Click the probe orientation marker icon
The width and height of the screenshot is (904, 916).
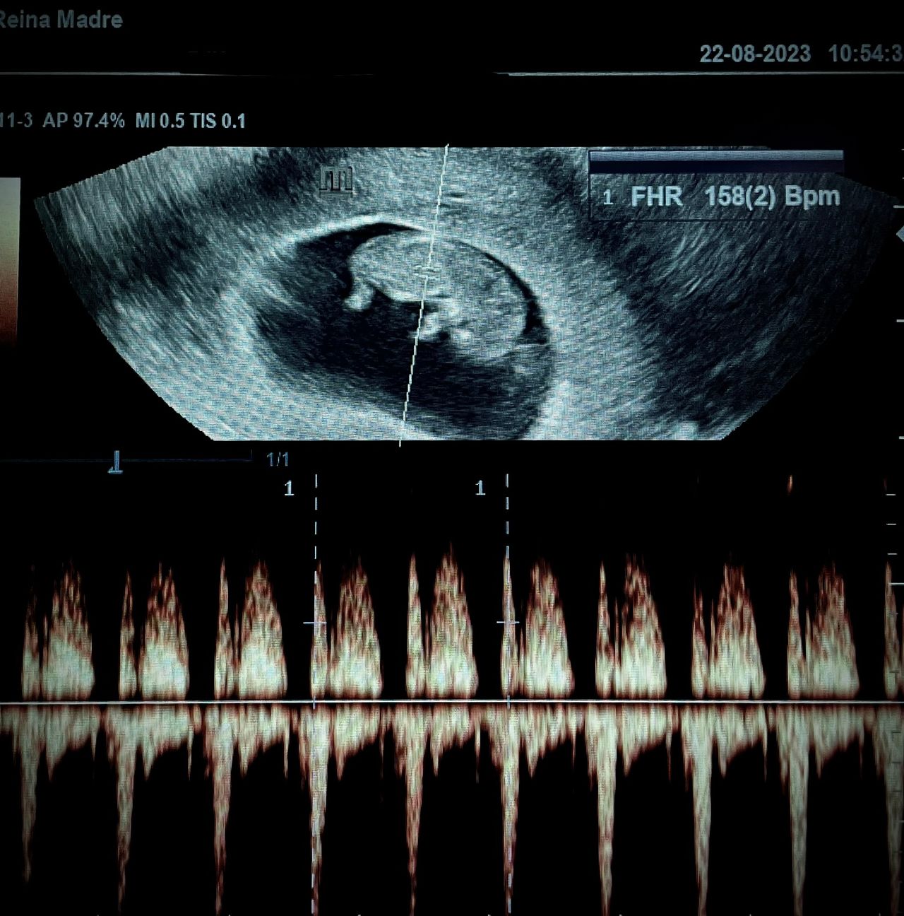coord(336,180)
